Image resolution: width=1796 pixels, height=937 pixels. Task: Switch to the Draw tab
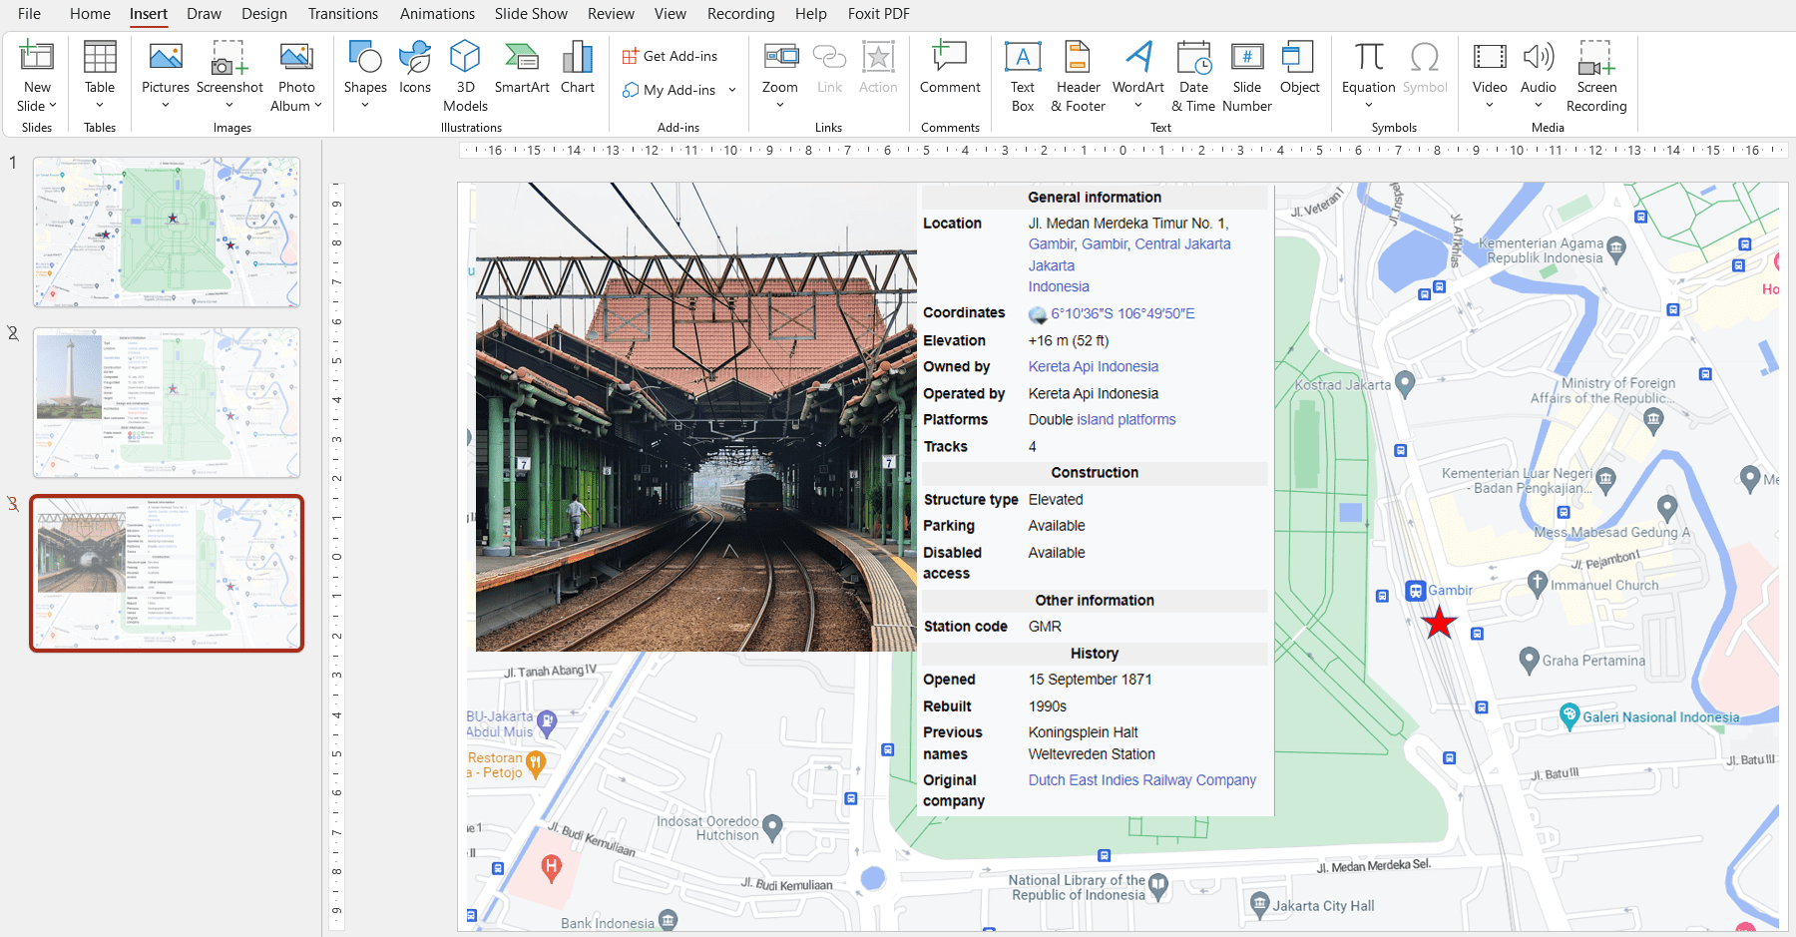pyautogui.click(x=204, y=14)
